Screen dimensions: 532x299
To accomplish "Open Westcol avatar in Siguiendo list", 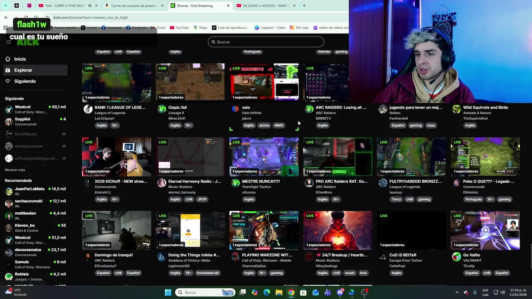I will point(9,110).
